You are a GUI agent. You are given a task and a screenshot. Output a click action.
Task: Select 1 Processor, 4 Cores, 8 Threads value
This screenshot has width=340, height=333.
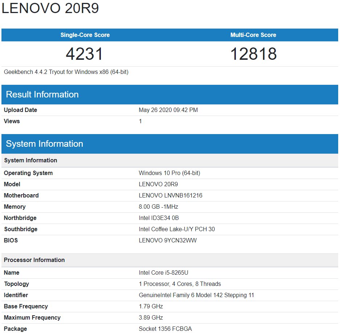coord(180,284)
